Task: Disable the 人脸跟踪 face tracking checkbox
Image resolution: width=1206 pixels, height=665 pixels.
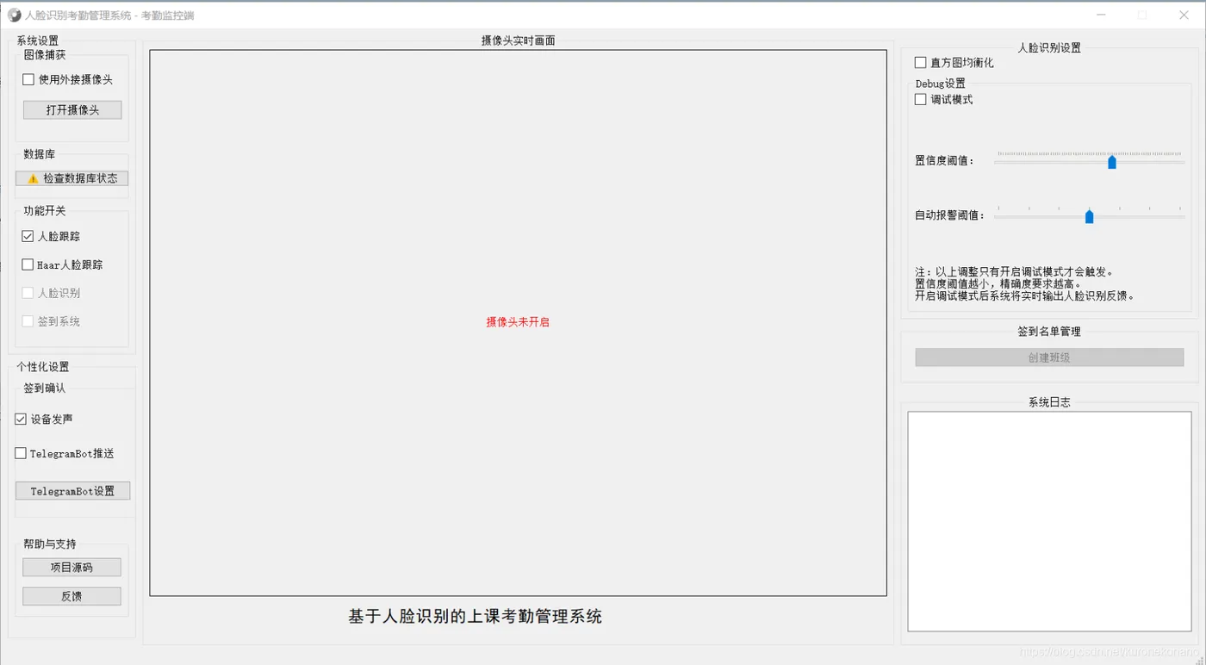Action: pyautogui.click(x=27, y=235)
